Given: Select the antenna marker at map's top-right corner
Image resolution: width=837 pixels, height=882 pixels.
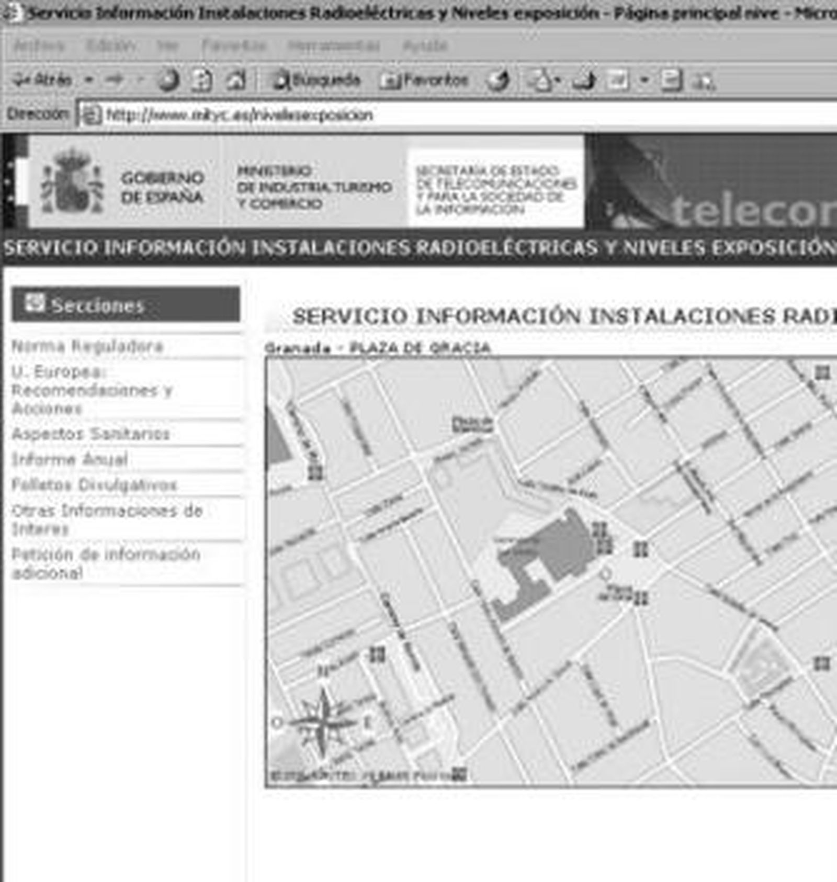Looking at the screenshot, I should click(822, 372).
